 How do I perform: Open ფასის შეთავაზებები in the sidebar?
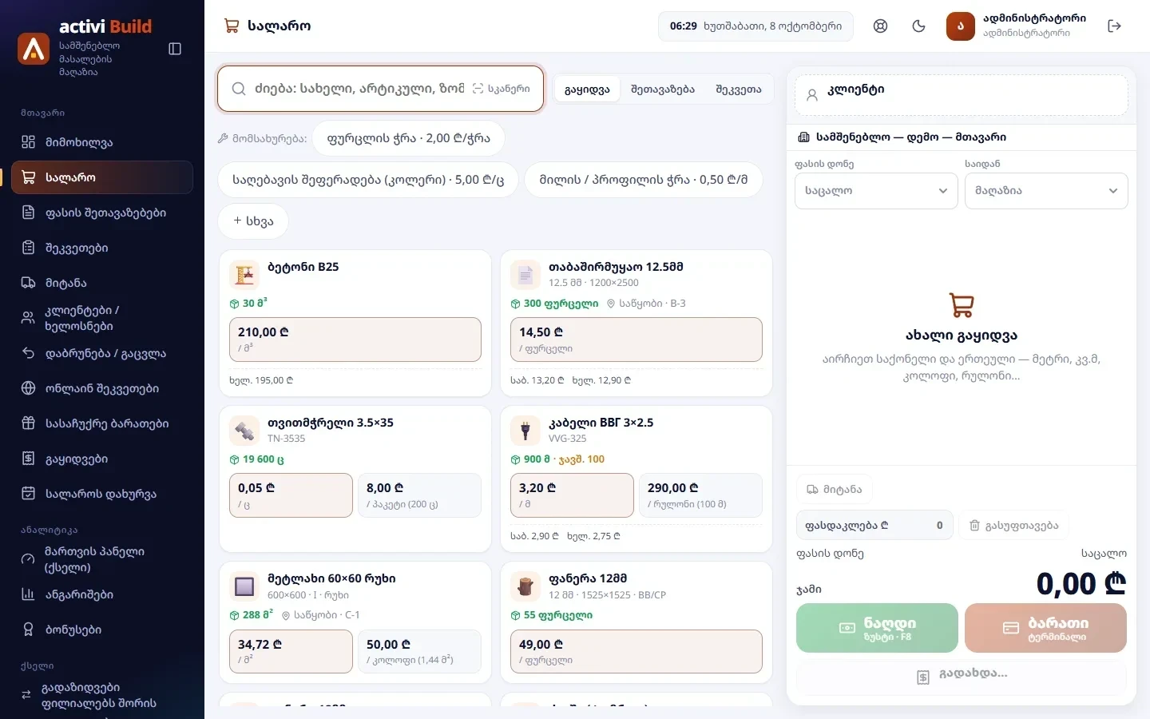tap(102, 213)
